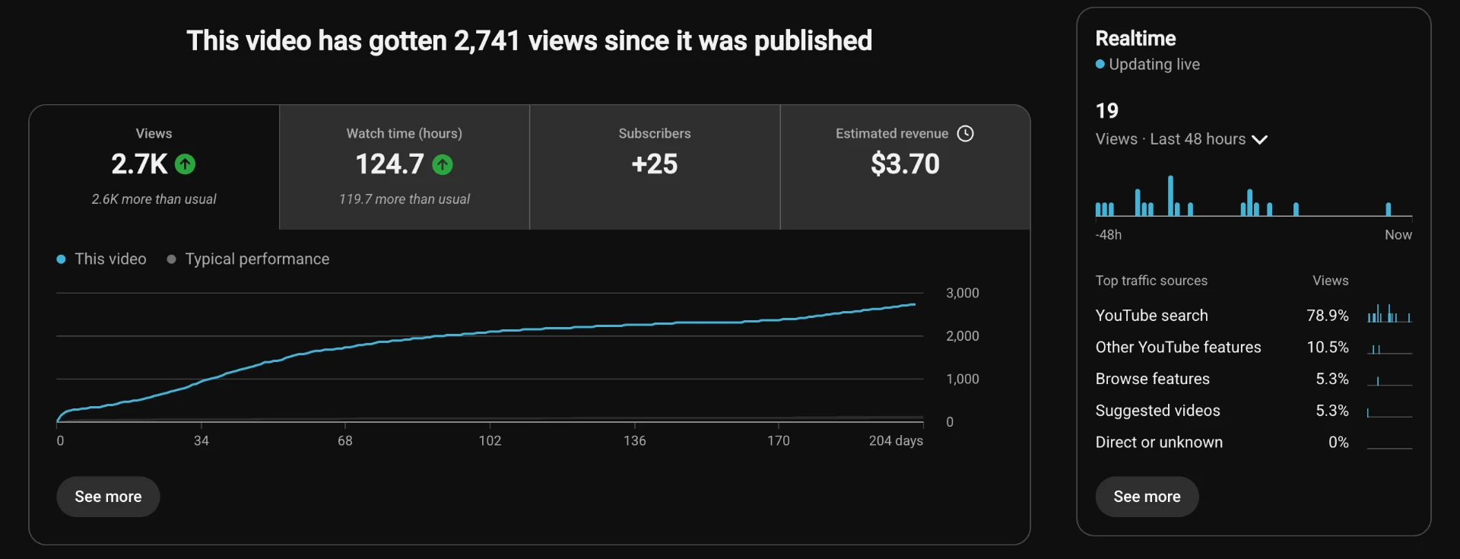Click the YouTube search sparkline chart
This screenshot has height=559, width=1460.
(x=1389, y=313)
